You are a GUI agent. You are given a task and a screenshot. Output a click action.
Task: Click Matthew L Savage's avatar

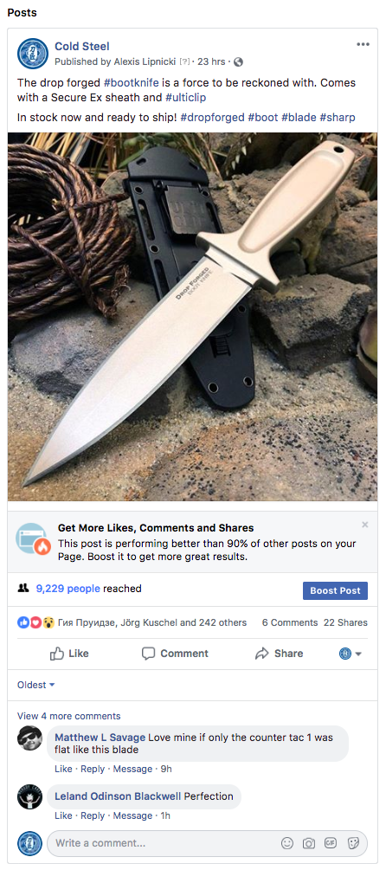(29, 738)
